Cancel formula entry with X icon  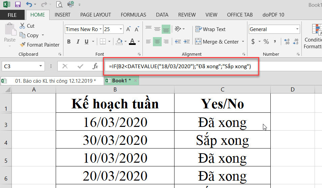click(x=65, y=66)
